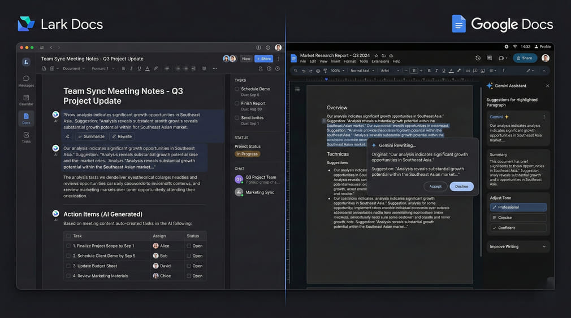Tick the Review Marketing Materials row checkbox
Viewport: 571px width, 318px height.
click(x=68, y=276)
